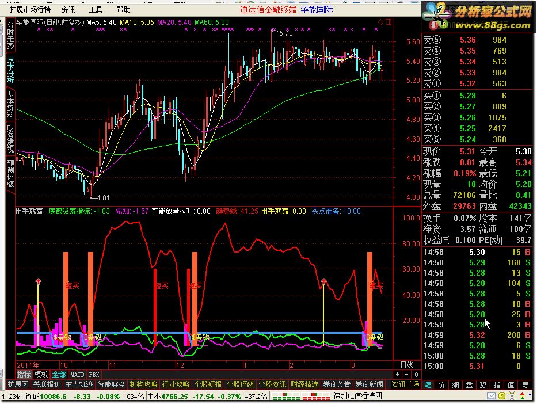Select the 盘 tab in the quote panel
Viewport: 537px width, 404px height.
[x=469, y=385]
